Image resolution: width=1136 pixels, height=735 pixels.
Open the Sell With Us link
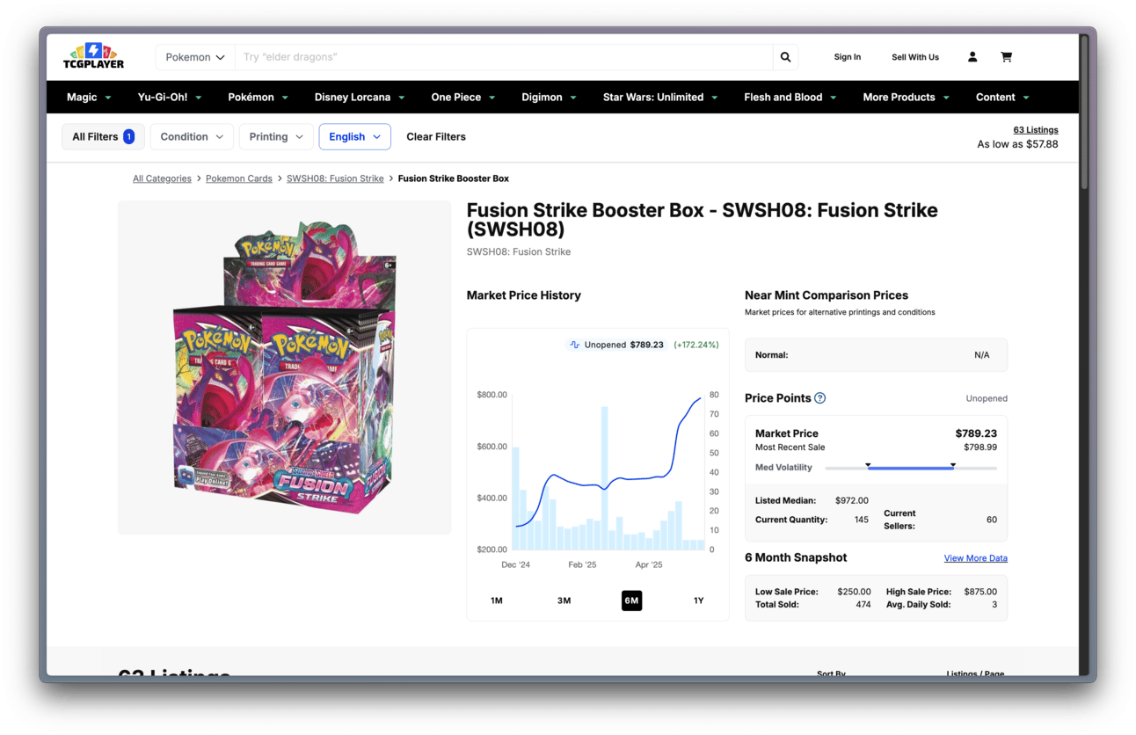coord(915,57)
